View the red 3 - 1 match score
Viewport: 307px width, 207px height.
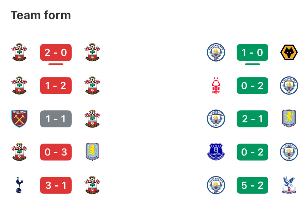point(56,185)
